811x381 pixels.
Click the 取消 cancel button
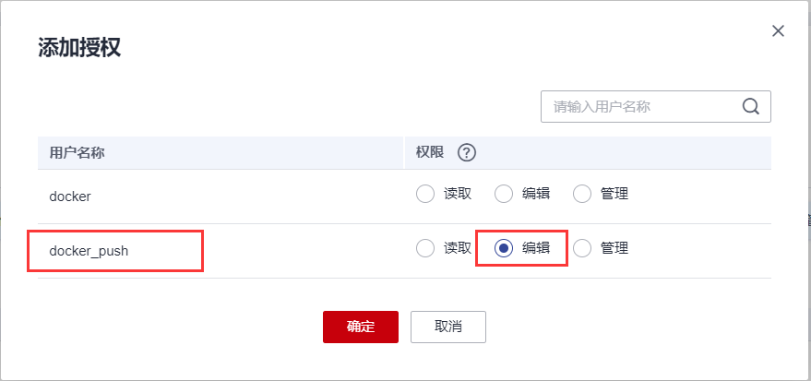[448, 327]
